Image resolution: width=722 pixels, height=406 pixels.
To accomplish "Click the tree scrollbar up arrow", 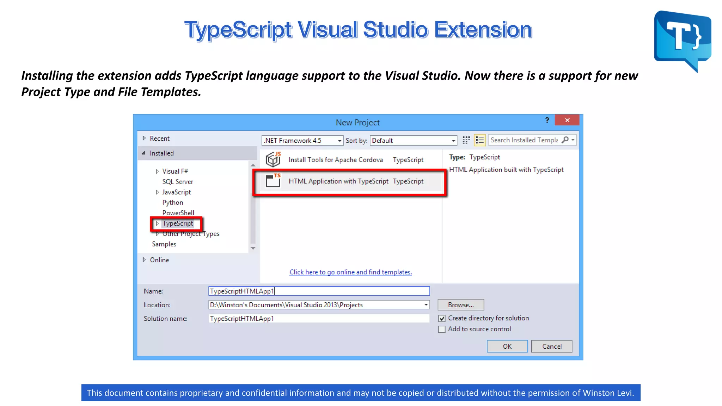I will [x=253, y=165].
